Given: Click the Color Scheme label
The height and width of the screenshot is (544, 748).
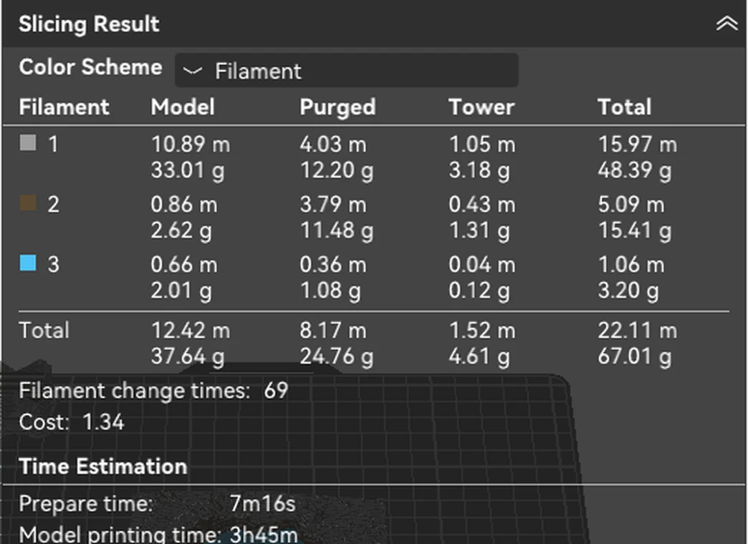Looking at the screenshot, I should click(x=91, y=67).
